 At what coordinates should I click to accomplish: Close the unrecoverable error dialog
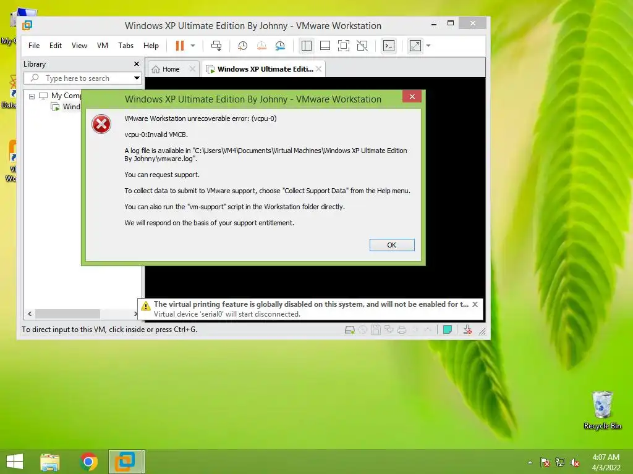tap(412, 96)
